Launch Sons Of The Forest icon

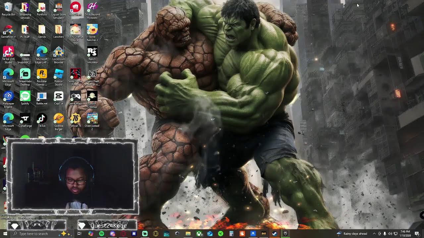[76, 78]
